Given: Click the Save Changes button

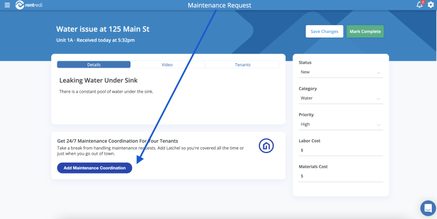Looking at the screenshot, I should coord(324,31).
